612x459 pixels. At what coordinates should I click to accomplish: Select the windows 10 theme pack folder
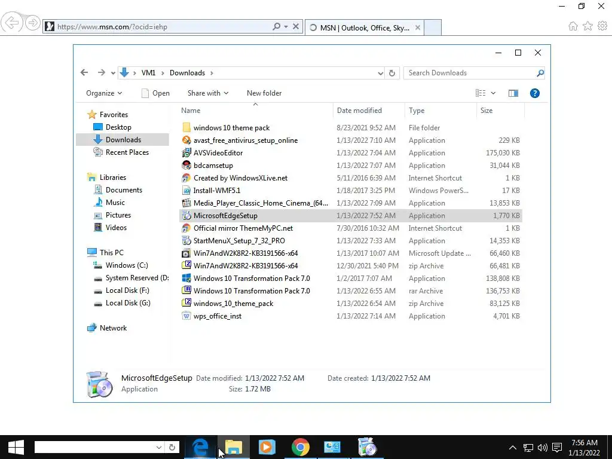point(231,128)
